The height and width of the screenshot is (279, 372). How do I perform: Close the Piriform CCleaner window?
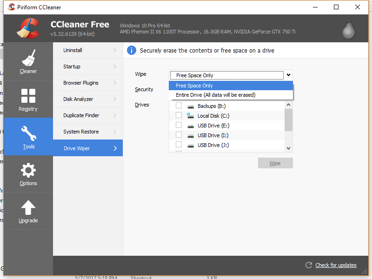(x=358, y=7)
